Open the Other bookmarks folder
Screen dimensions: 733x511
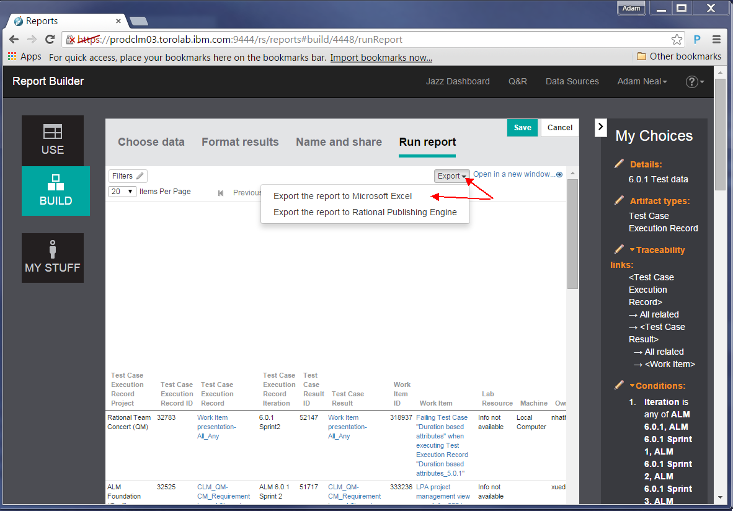click(679, 56)
